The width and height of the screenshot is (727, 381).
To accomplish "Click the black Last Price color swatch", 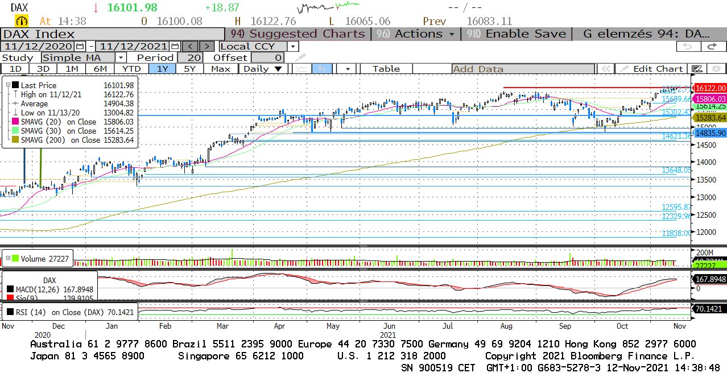I will click(x=15, y=85).
